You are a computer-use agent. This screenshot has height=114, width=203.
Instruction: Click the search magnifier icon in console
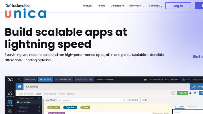(20, 80)
